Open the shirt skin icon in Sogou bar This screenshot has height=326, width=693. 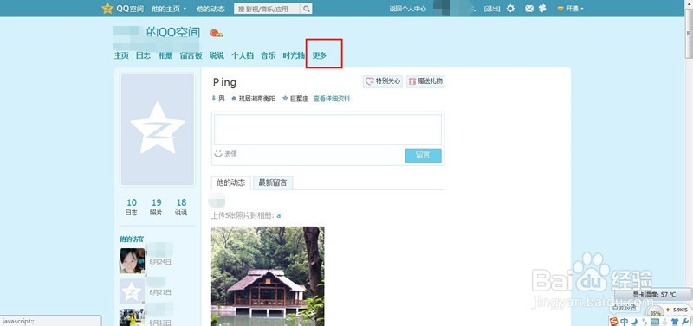(675, 322)
